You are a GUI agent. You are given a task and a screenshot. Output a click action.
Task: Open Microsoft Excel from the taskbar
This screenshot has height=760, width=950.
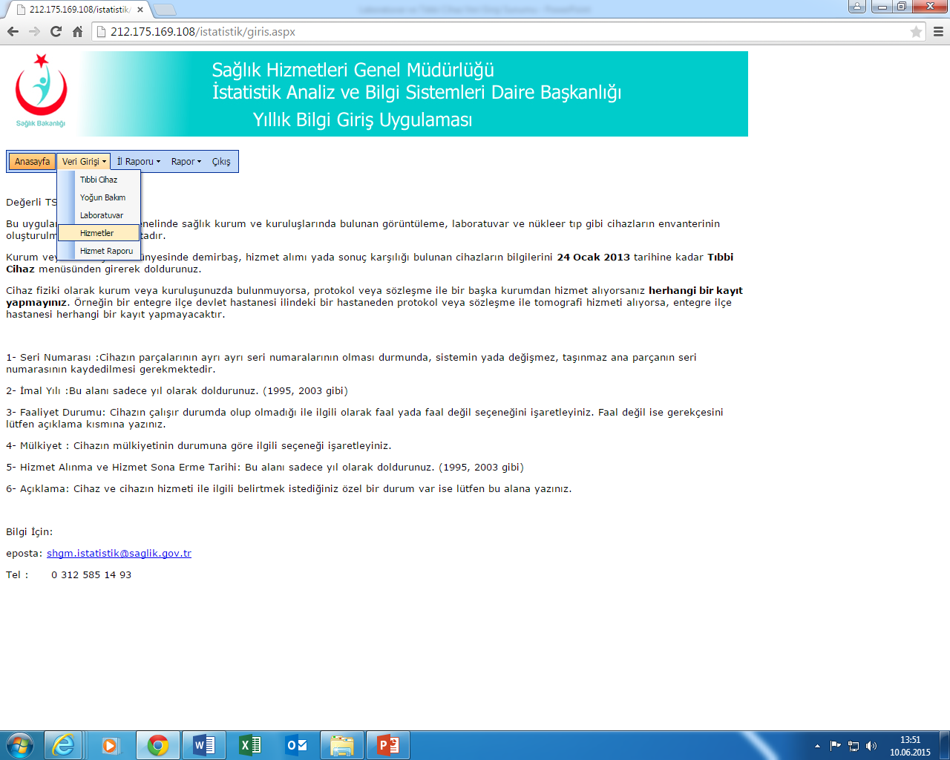click(250, 745)
